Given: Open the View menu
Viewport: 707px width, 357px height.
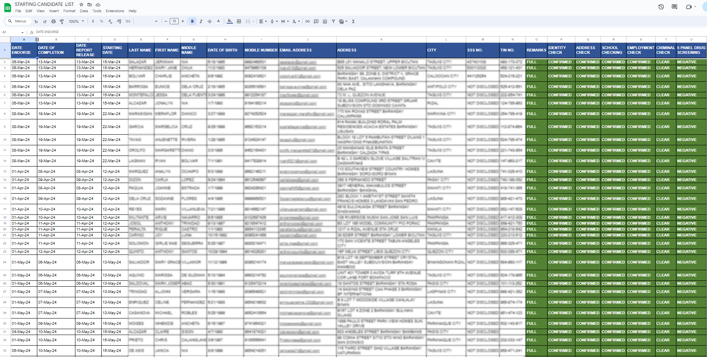Looking at the screenshot, I should [40, 11].
